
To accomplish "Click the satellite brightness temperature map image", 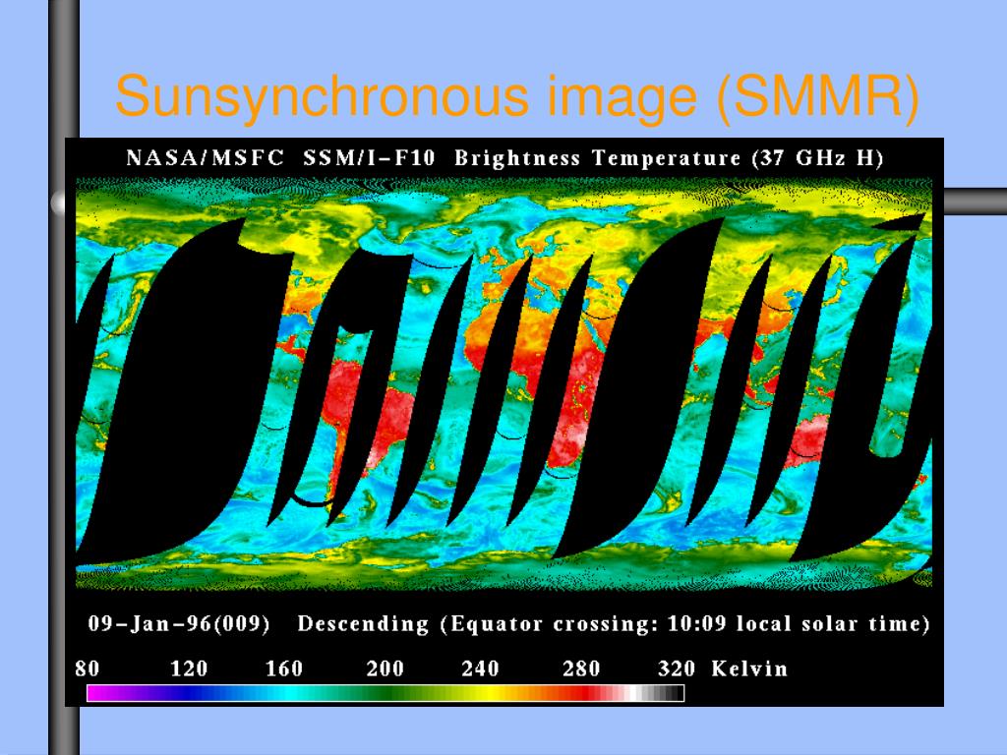I will (504, 383).
